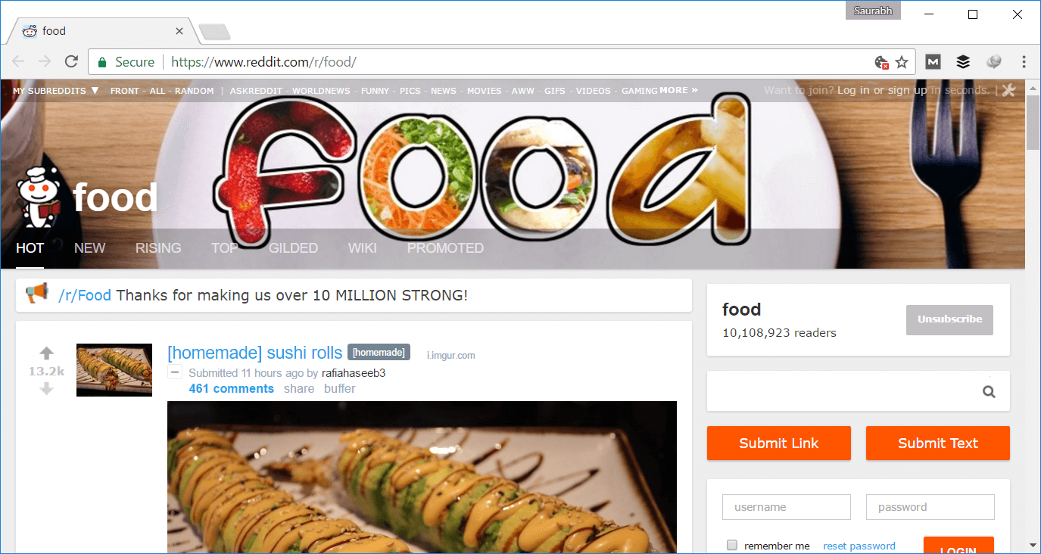
Task: Click the search magnifier icon in sidebar
Action: coord(989,391)
